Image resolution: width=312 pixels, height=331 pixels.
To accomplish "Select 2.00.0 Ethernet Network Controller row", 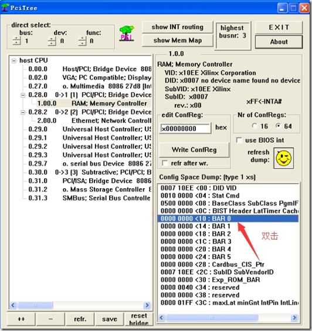I will pos(94,121).
